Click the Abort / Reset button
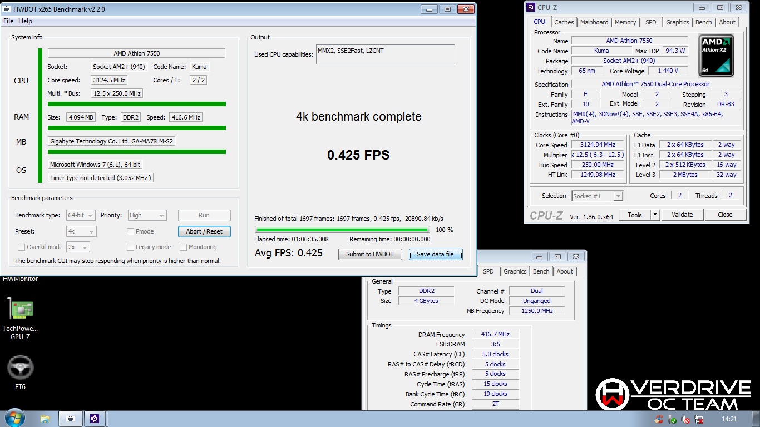760x427 pixels. [204, 231]
